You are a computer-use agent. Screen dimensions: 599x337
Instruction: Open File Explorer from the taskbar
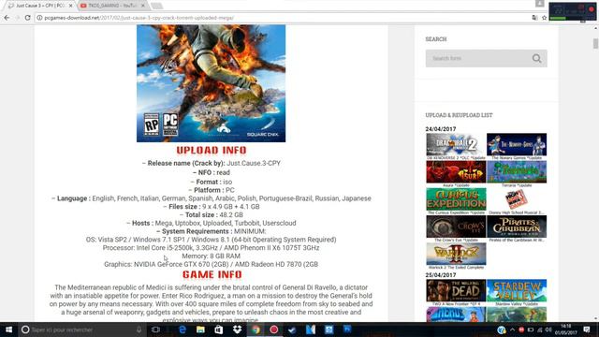[x=200, y=330]
